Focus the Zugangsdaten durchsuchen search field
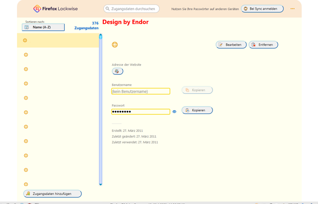The width and height of the screenshot is (318, 204). (131, 8)
